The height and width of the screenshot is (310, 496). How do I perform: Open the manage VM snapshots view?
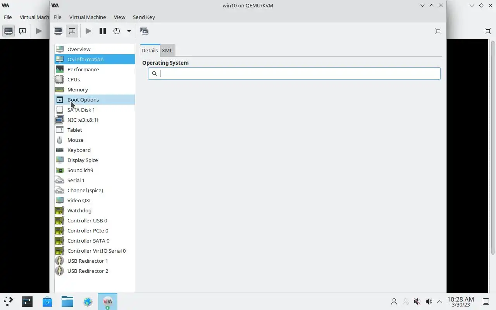point(145,31)
